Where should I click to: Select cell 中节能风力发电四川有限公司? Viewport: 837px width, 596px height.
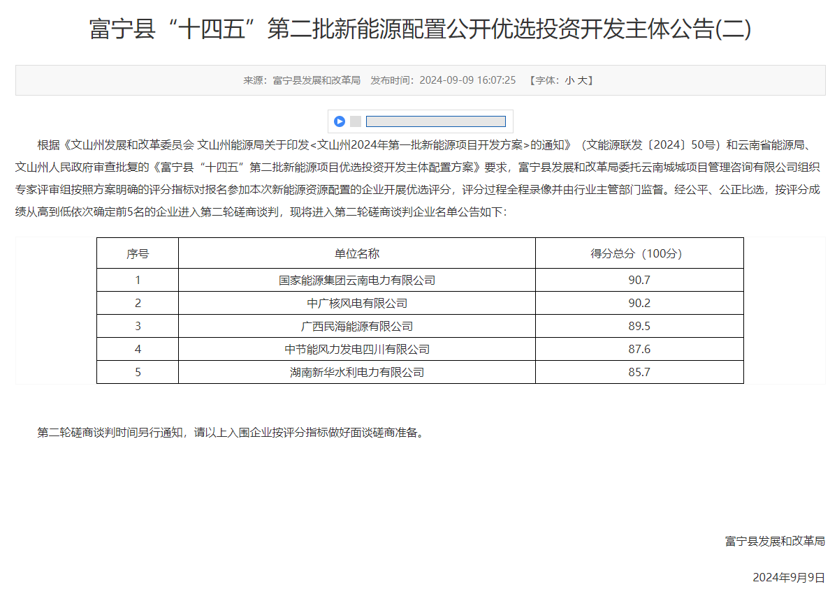point(357,349)
